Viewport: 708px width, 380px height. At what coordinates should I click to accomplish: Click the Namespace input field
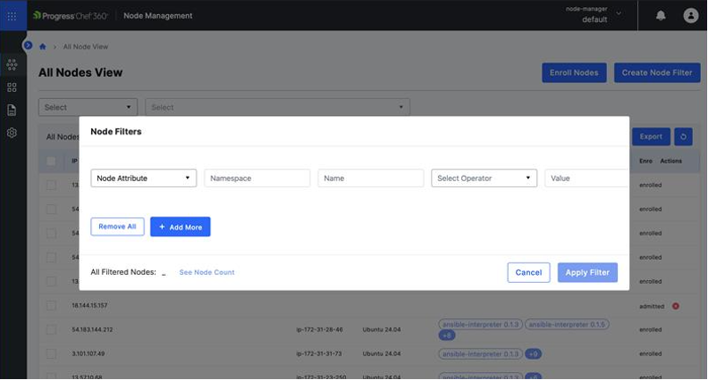(257, 178)
